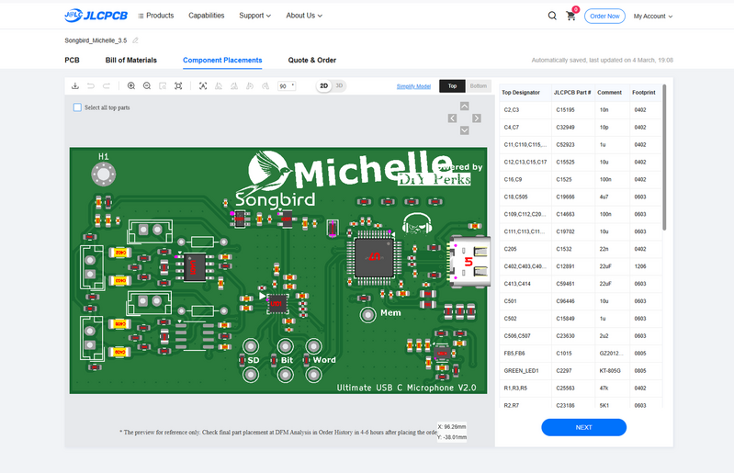
Task: Show the Top side of the board
Action: click(x=452, y=86)
